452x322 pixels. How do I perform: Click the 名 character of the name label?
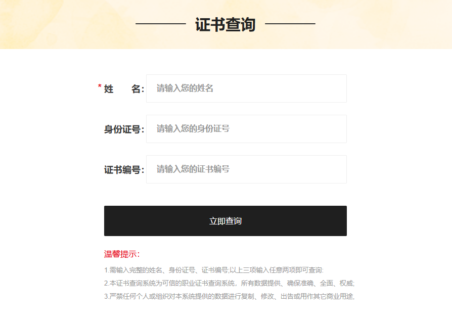click(x=136, y=89)
